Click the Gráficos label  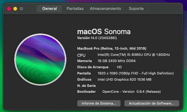[x=84, y=79]
